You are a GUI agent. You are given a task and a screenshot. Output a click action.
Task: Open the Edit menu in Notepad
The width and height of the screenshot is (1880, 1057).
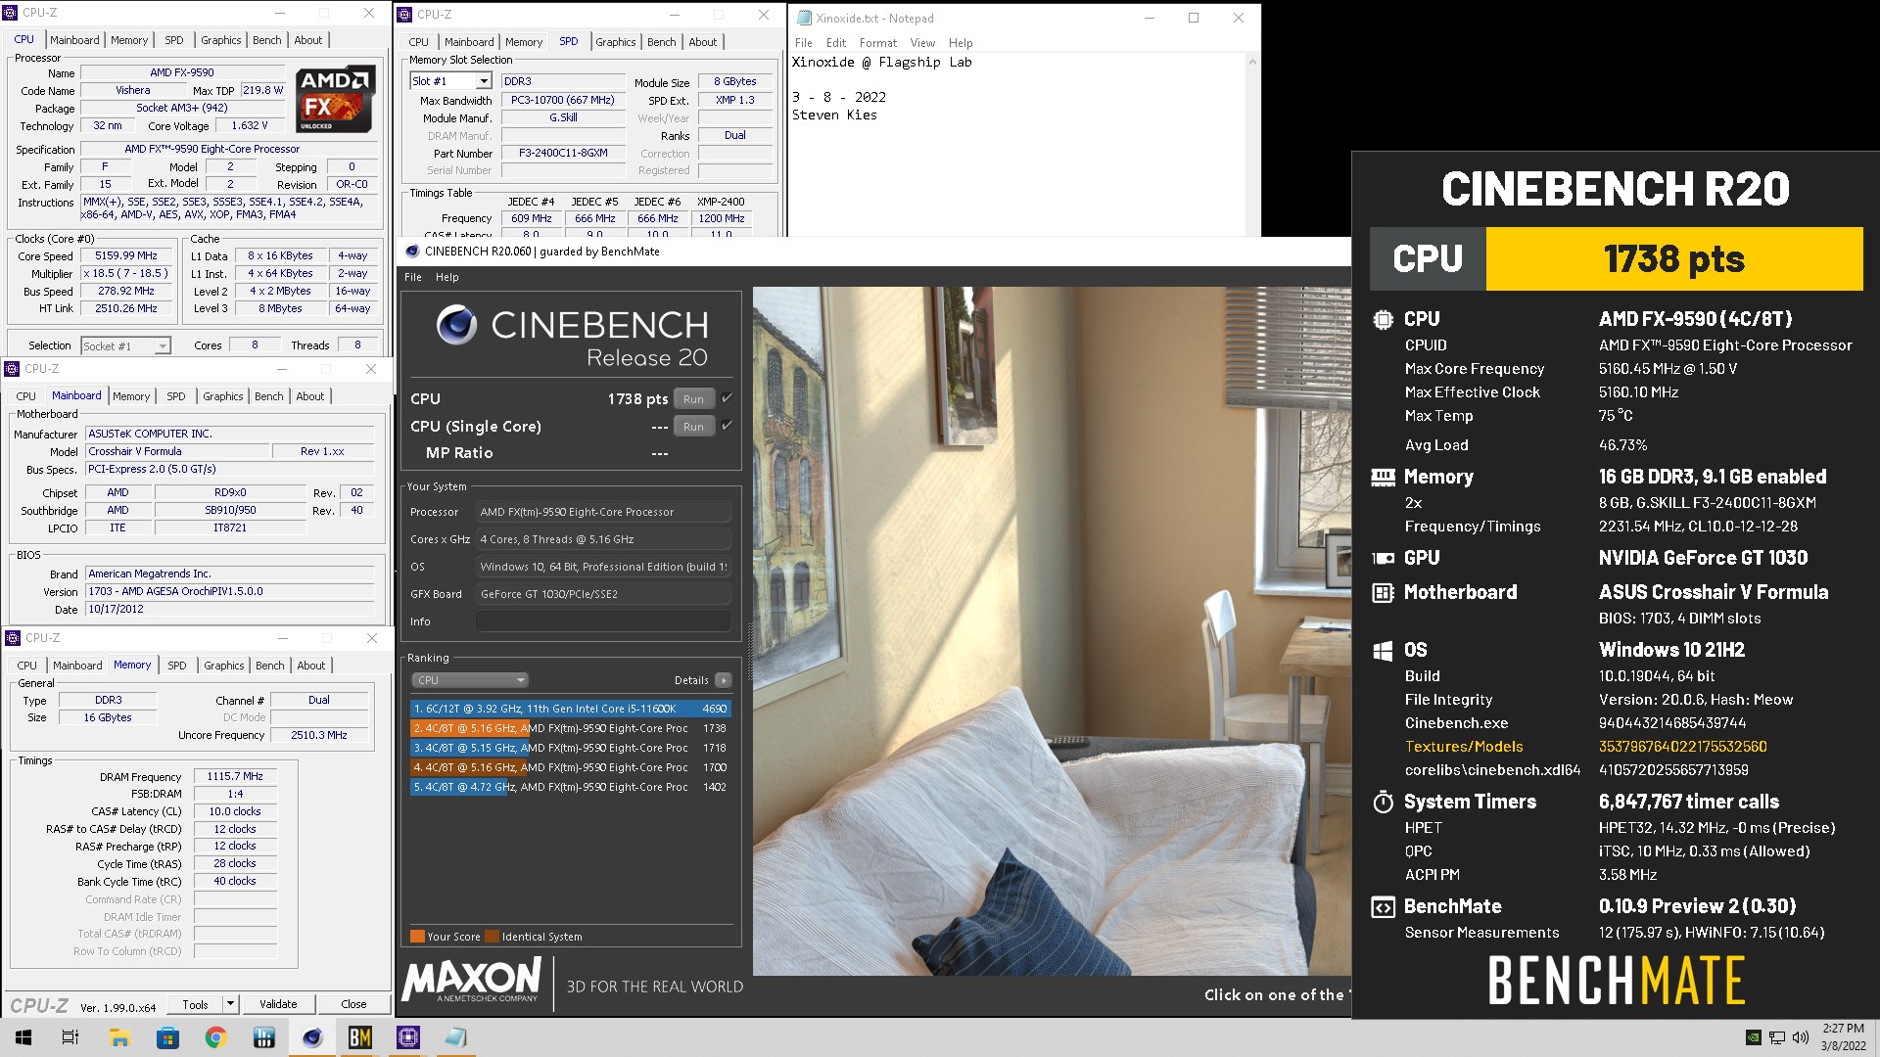(x=835, y=43)
